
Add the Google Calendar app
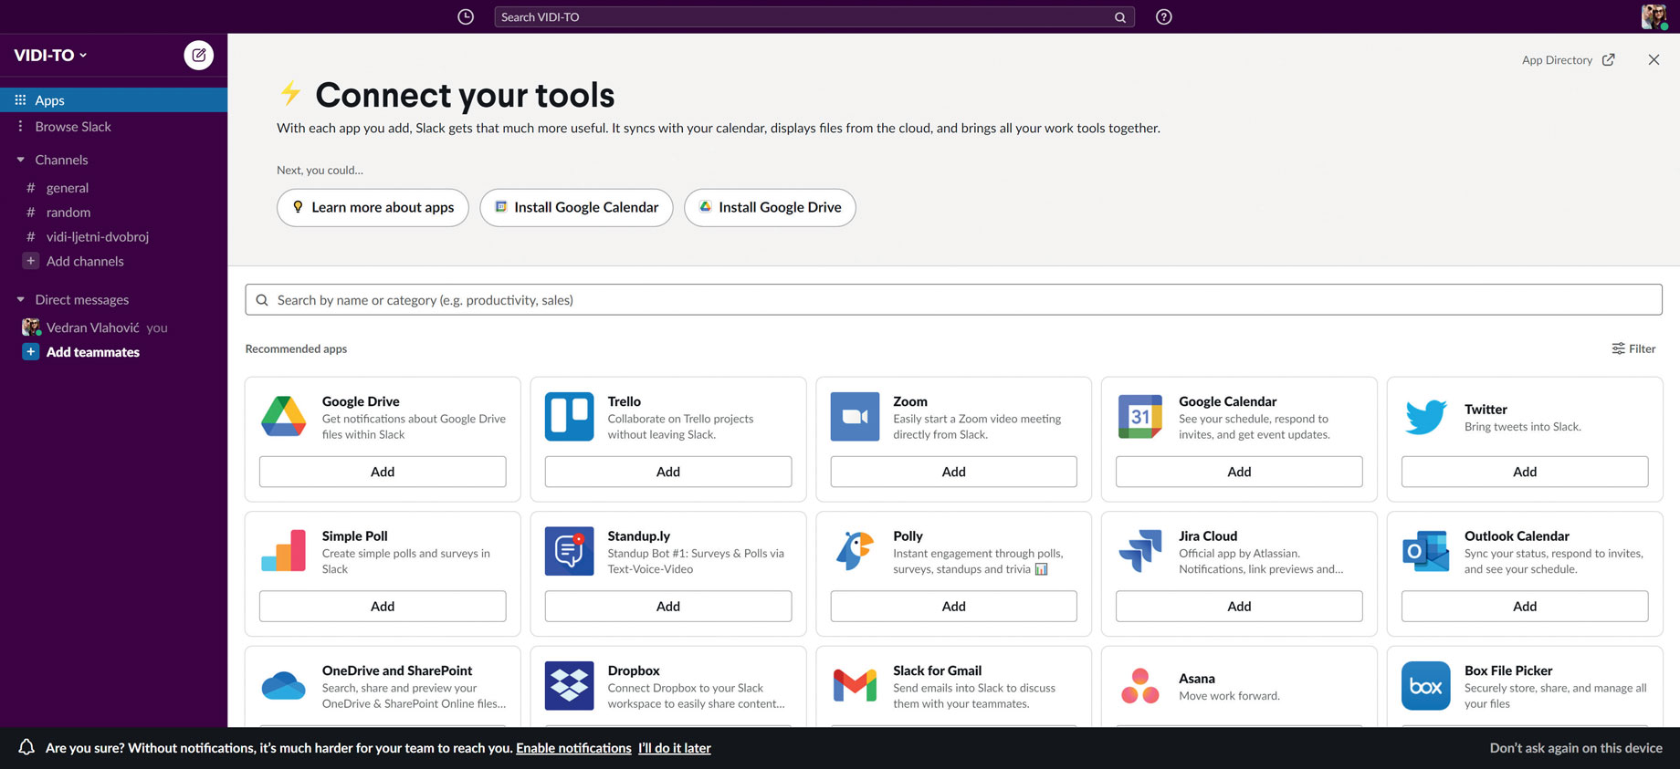click(x=1239, y=472)
